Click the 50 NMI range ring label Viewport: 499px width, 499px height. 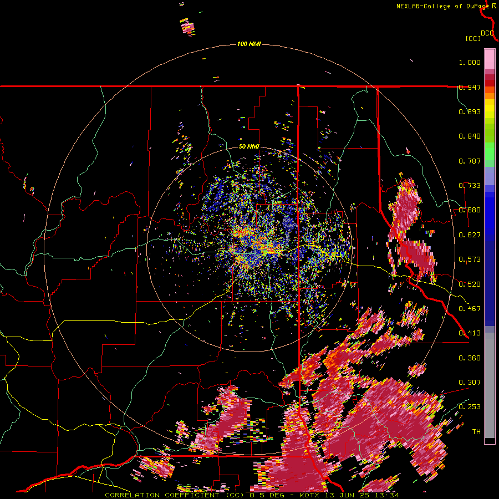click(x=249, y=146)
